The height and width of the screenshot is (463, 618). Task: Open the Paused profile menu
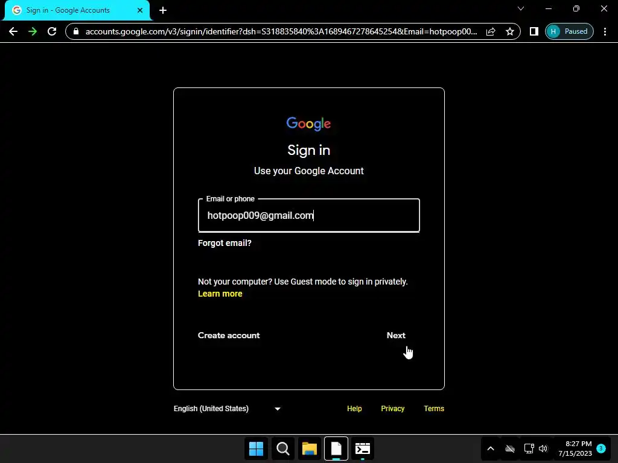(x=569, y=31)
